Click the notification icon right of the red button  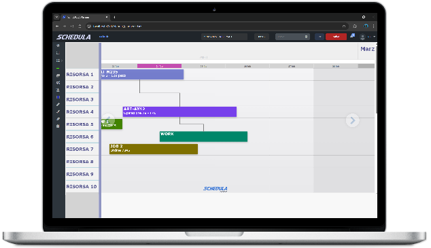pos(353,36)
